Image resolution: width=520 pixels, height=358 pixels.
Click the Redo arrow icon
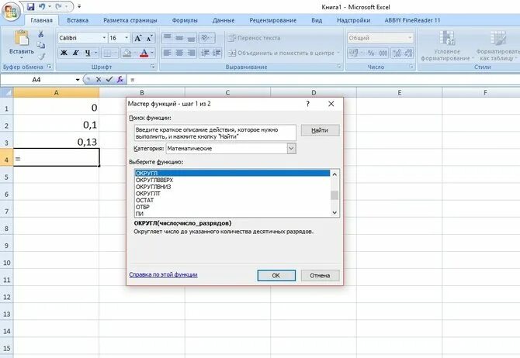(x=59, y=6)
